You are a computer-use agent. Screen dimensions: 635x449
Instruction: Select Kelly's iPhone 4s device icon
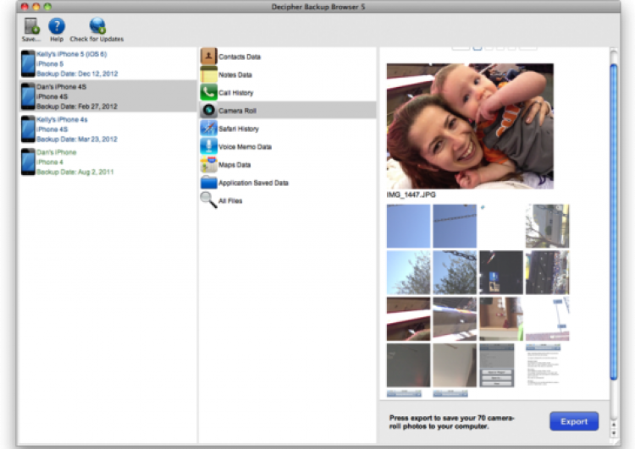pos(28,129)
